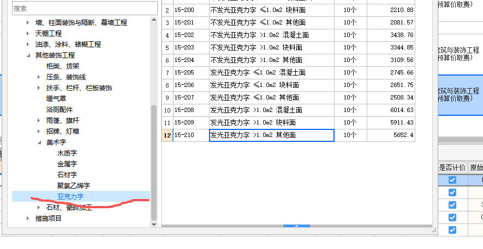Click 不发光亚克力字 >1.0m2 块料面 name cell
Image resolution: width=483 pixels, height=249 pixels.
click(272, 48)
